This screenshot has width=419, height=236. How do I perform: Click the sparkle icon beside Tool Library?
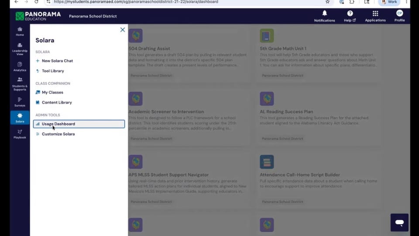[x=38, y=71]
